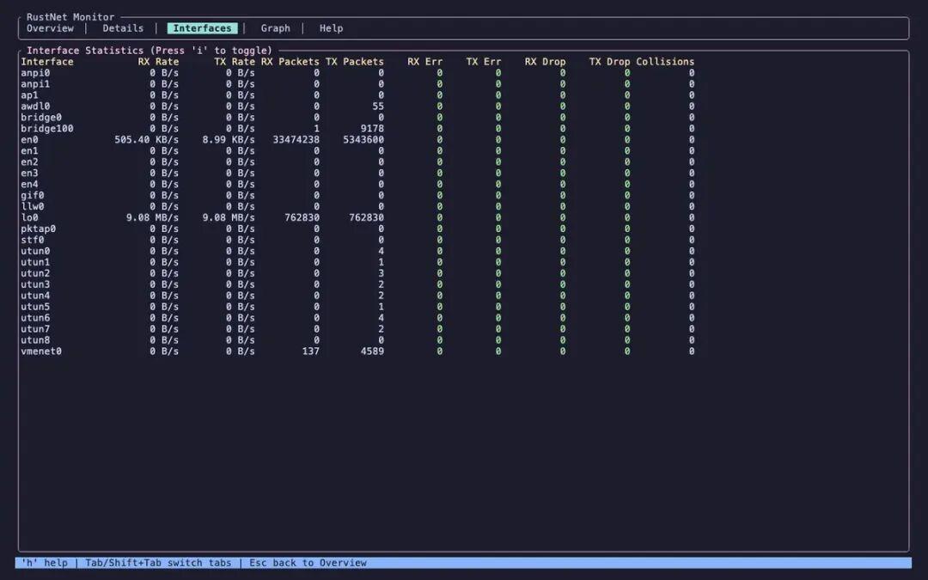Click the RX Packets column header
Image resolution: width=928 pixels, height=580 pixels.
tap(290, 62)
